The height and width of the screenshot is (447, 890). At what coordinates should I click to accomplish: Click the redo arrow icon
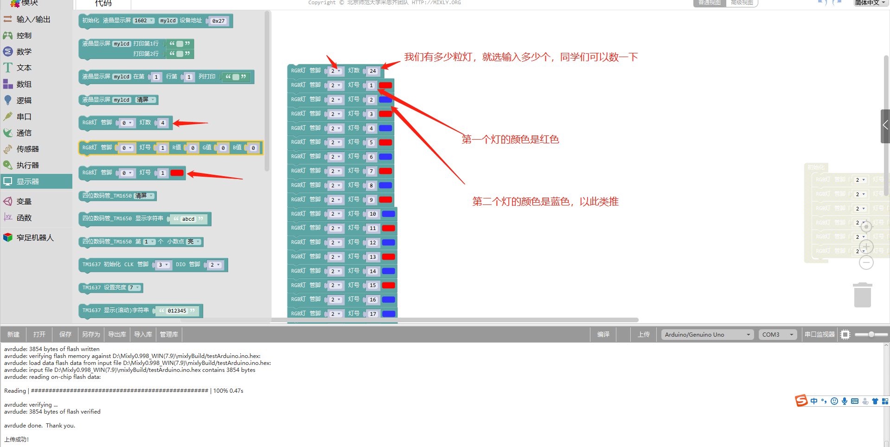coord(836,2)
